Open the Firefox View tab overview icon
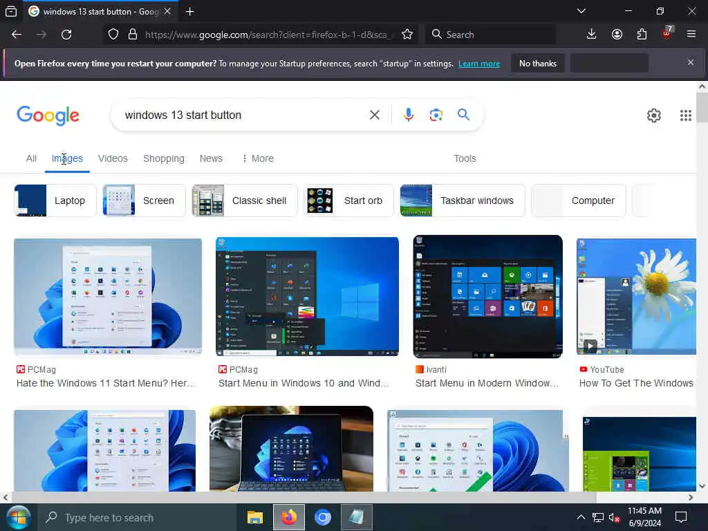708x531 pixels. (x=11, y=11)
